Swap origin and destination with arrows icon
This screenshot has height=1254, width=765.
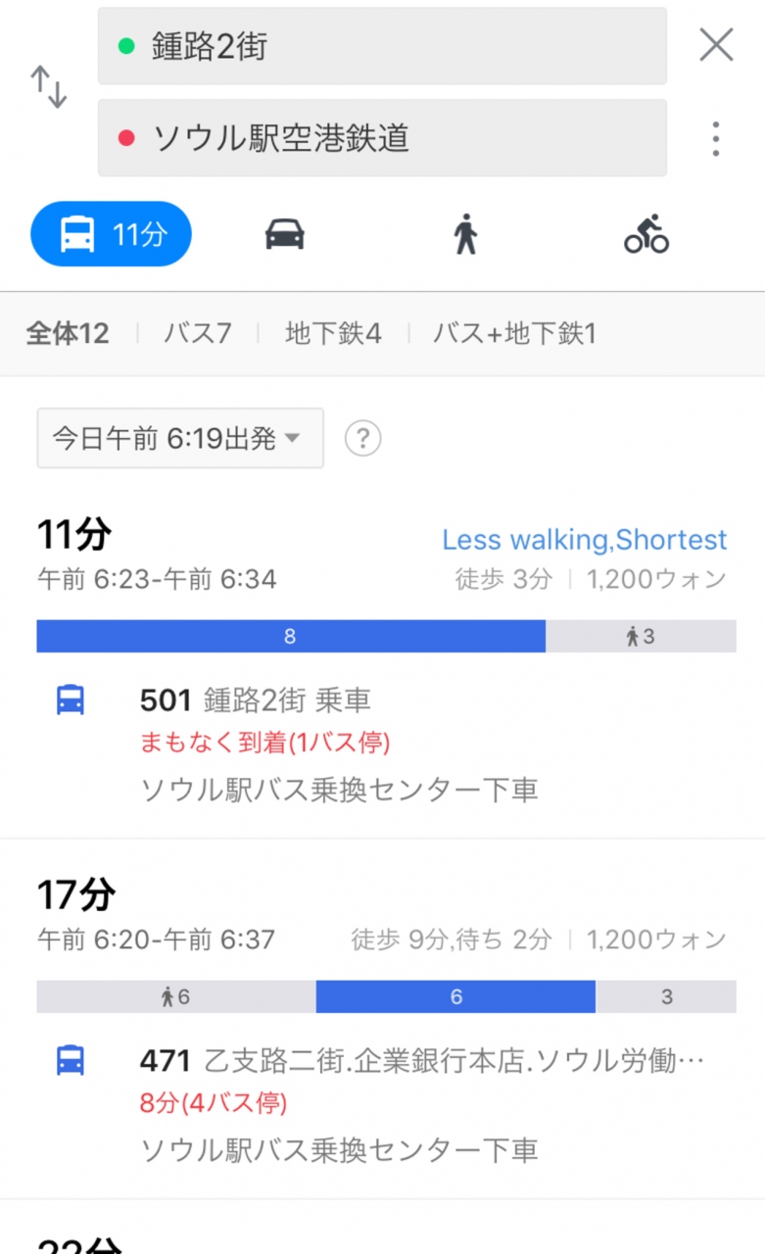pos(48,87)
